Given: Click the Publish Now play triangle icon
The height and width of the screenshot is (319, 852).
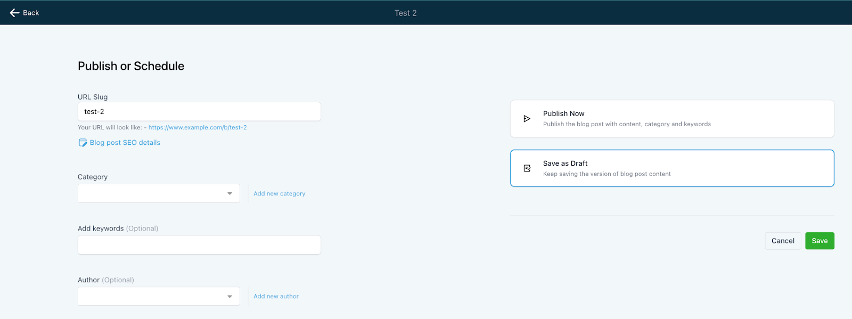Looking at the screenshot, I should [x=527, y=119].
